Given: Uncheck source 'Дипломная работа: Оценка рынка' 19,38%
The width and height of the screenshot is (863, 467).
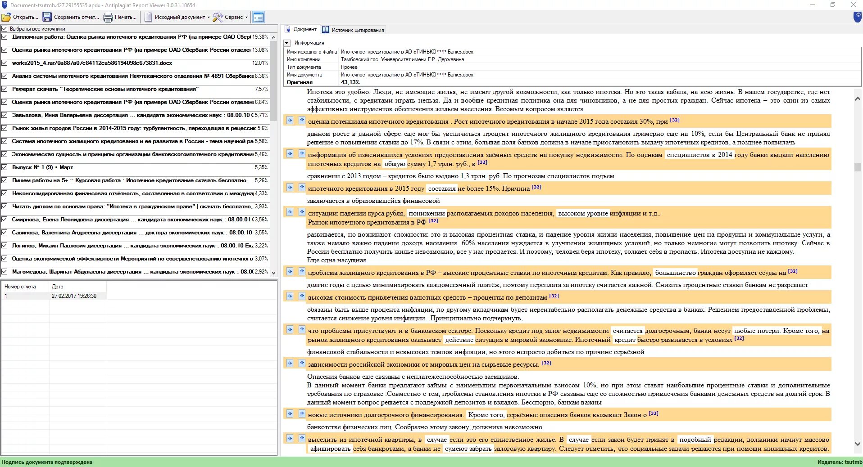Looking at the screenshot, I should (5, 37).
